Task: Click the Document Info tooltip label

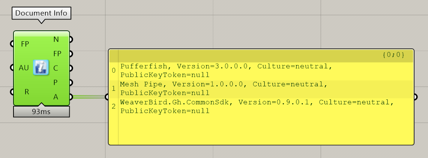Action: (42, 14)
